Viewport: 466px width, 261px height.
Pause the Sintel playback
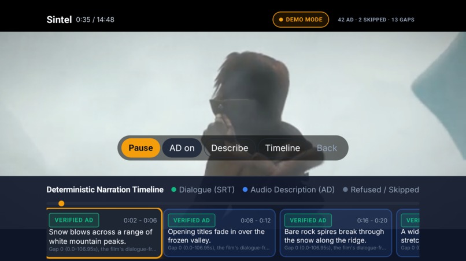pyautogui.click(x=140, y=148)
